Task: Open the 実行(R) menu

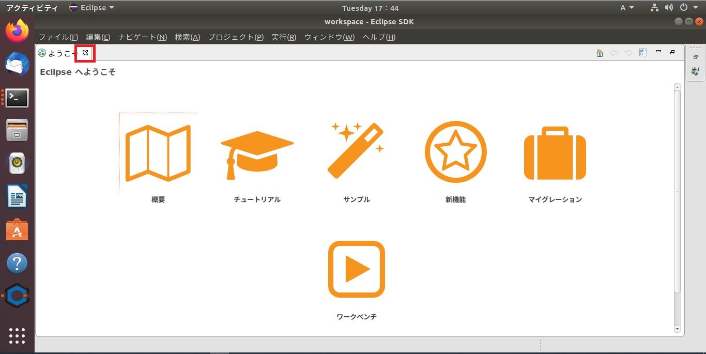Action: coord(284,37)
